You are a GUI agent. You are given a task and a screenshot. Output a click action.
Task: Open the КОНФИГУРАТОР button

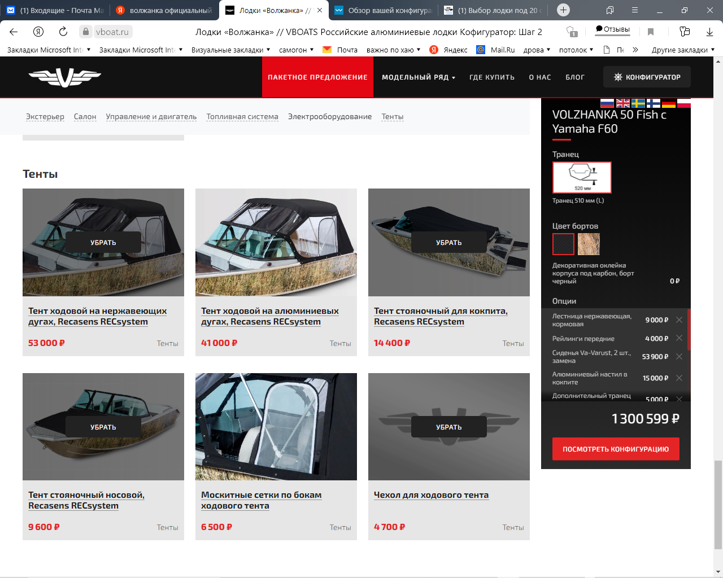[647, 77]
